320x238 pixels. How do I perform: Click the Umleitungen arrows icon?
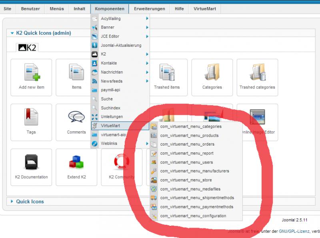point(94,117)
